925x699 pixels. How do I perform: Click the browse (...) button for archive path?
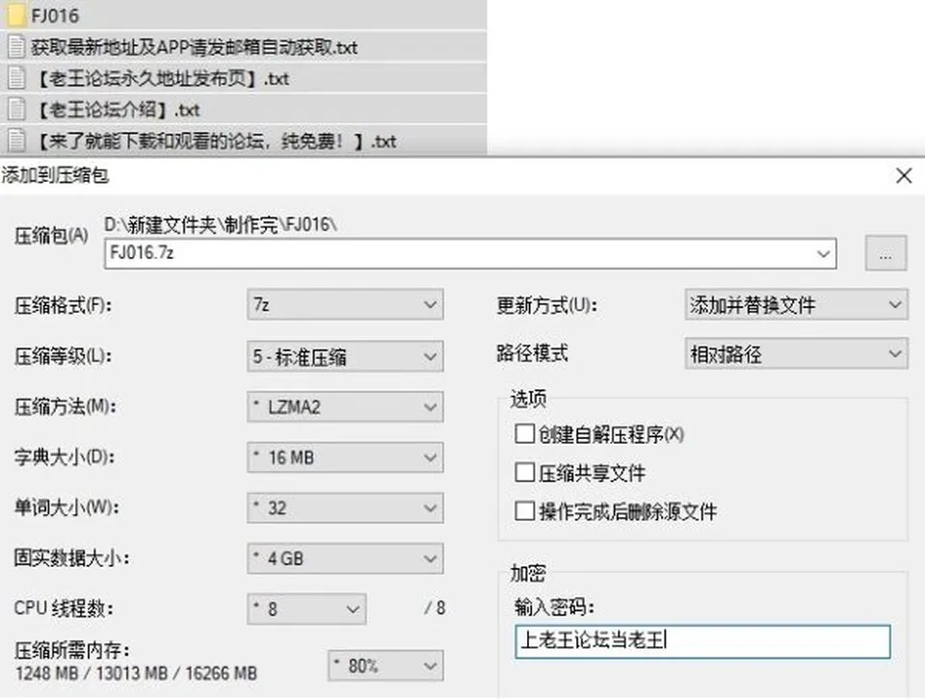click(x=885, y=253)
